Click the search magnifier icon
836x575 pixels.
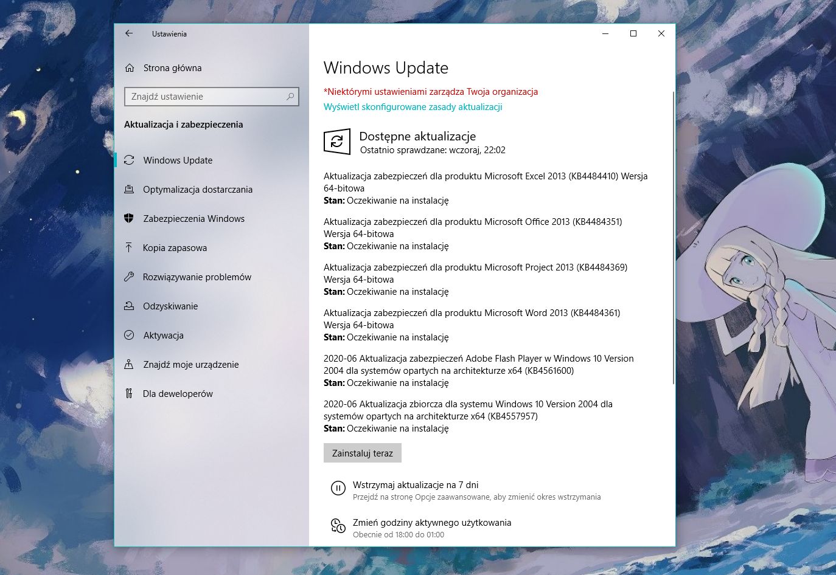tap(290, 96)
